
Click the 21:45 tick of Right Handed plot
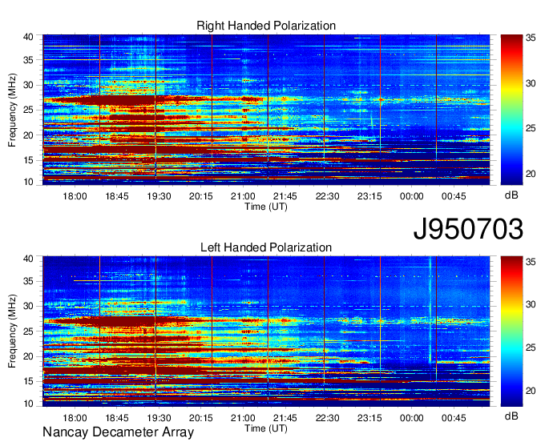click(x=285, y=196)
